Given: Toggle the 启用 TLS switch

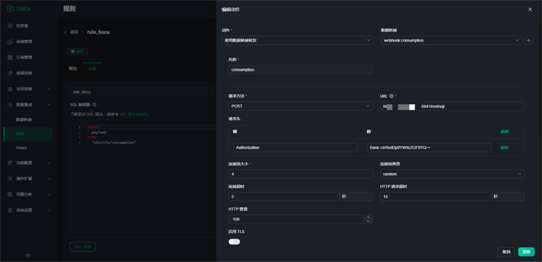Looking at the screenshot, I should point(234,242).
